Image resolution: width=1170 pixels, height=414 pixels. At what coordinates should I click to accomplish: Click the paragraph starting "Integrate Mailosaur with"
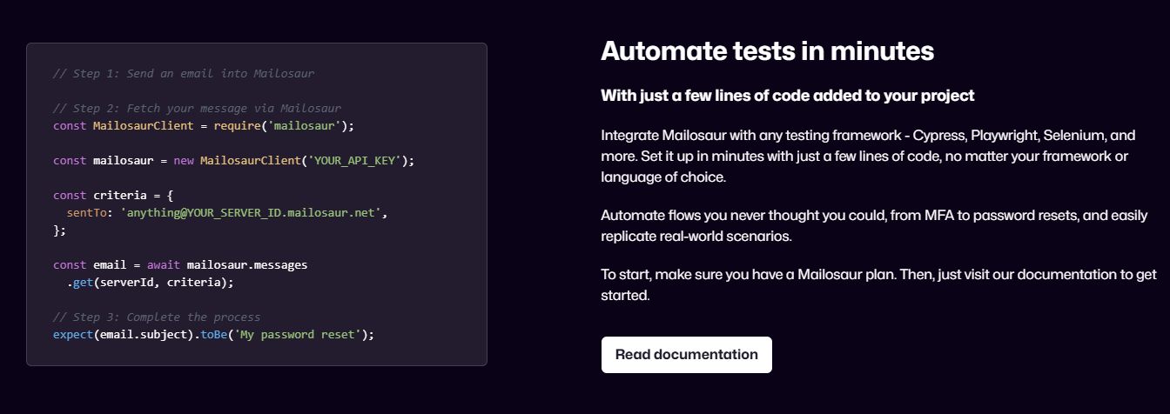point(867,157)
